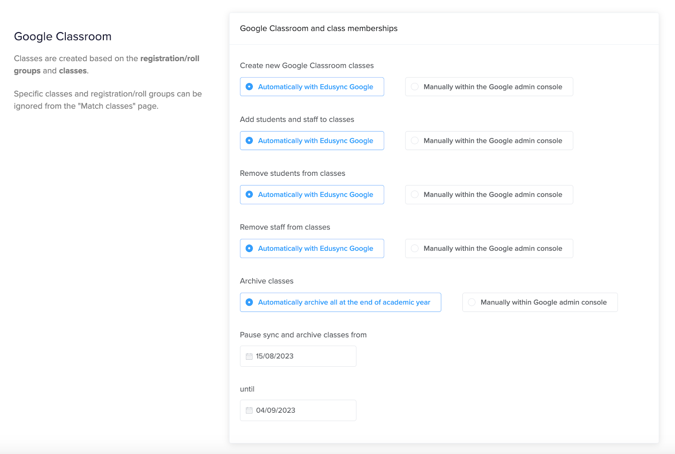Screen dimensions: 675x454
Task: Click the Add students and staff to classes label
Action: click(x=297, y=119)
